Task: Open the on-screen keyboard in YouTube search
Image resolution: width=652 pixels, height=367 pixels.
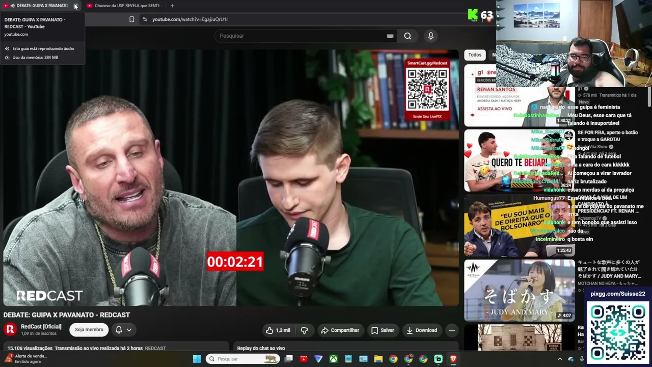Action: click(x=390, y=36)
